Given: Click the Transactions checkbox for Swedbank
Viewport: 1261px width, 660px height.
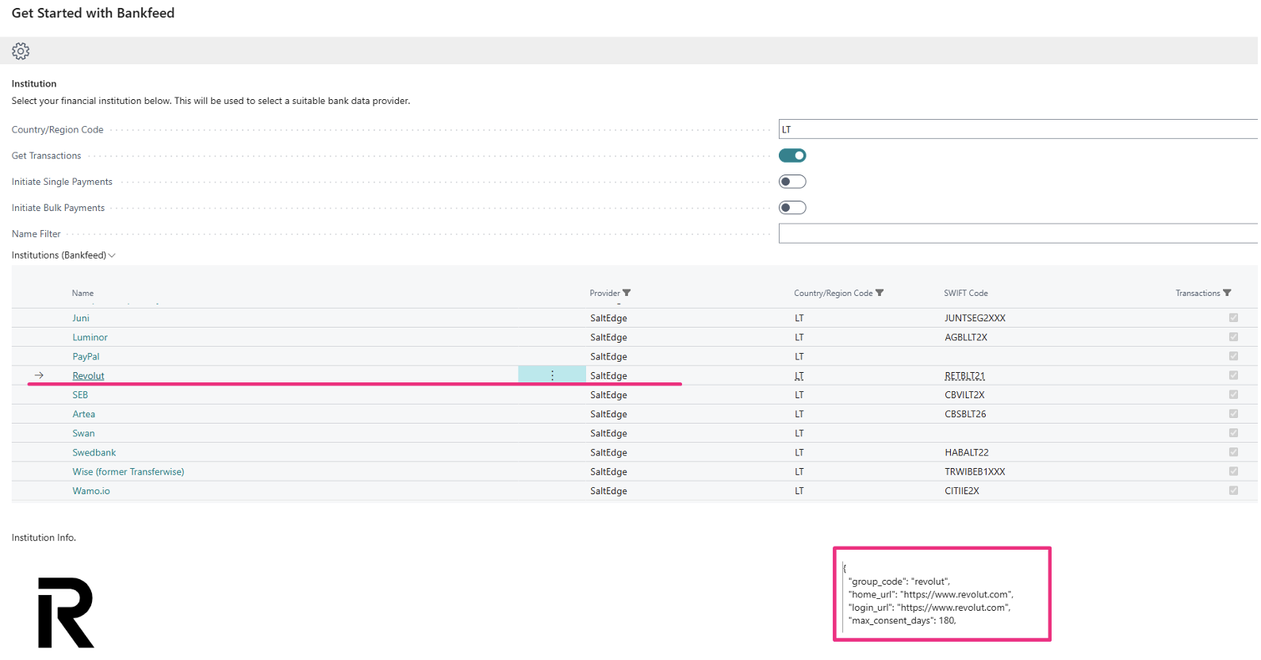Looking at the screenshot, I should 1233,452.
